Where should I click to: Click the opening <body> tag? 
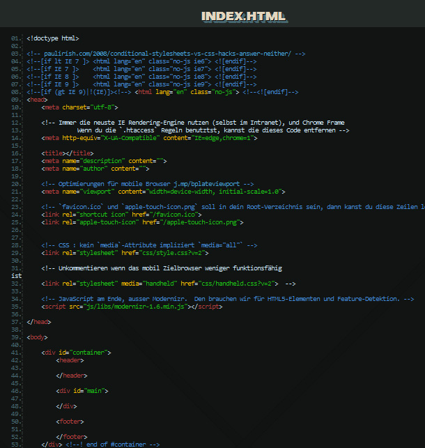[x=37, y=337]
